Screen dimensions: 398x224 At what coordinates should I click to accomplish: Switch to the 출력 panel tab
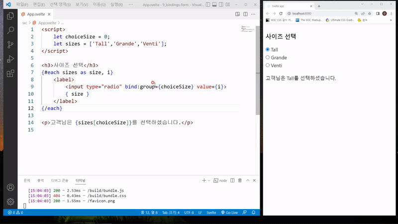click(41, 180)
